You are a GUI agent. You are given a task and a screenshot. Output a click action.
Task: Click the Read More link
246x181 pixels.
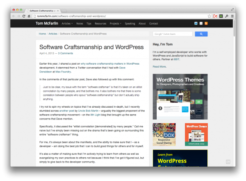[x=159, y=67]
